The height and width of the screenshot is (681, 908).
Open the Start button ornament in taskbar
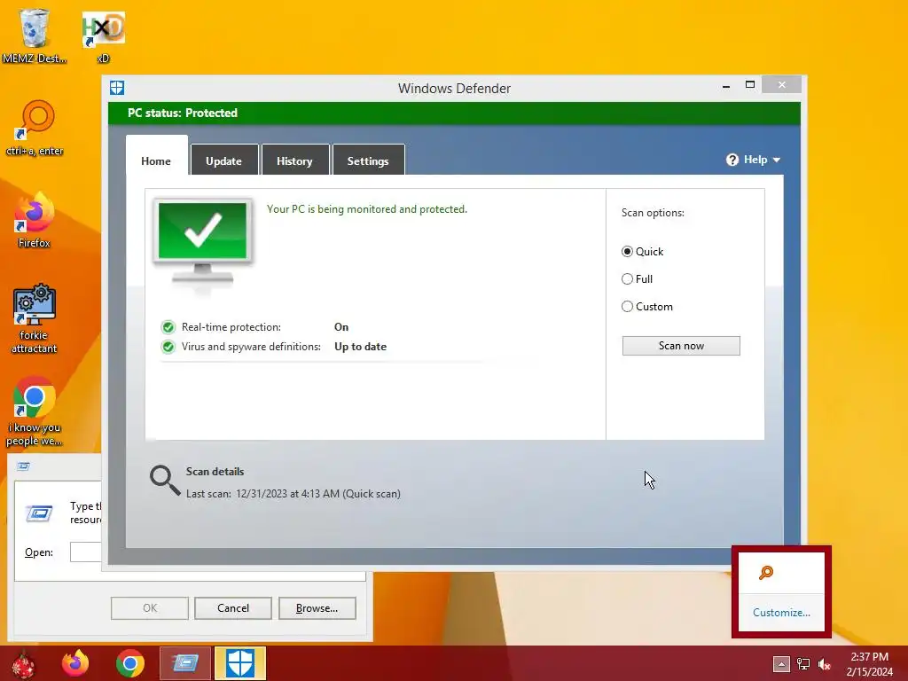23,663
